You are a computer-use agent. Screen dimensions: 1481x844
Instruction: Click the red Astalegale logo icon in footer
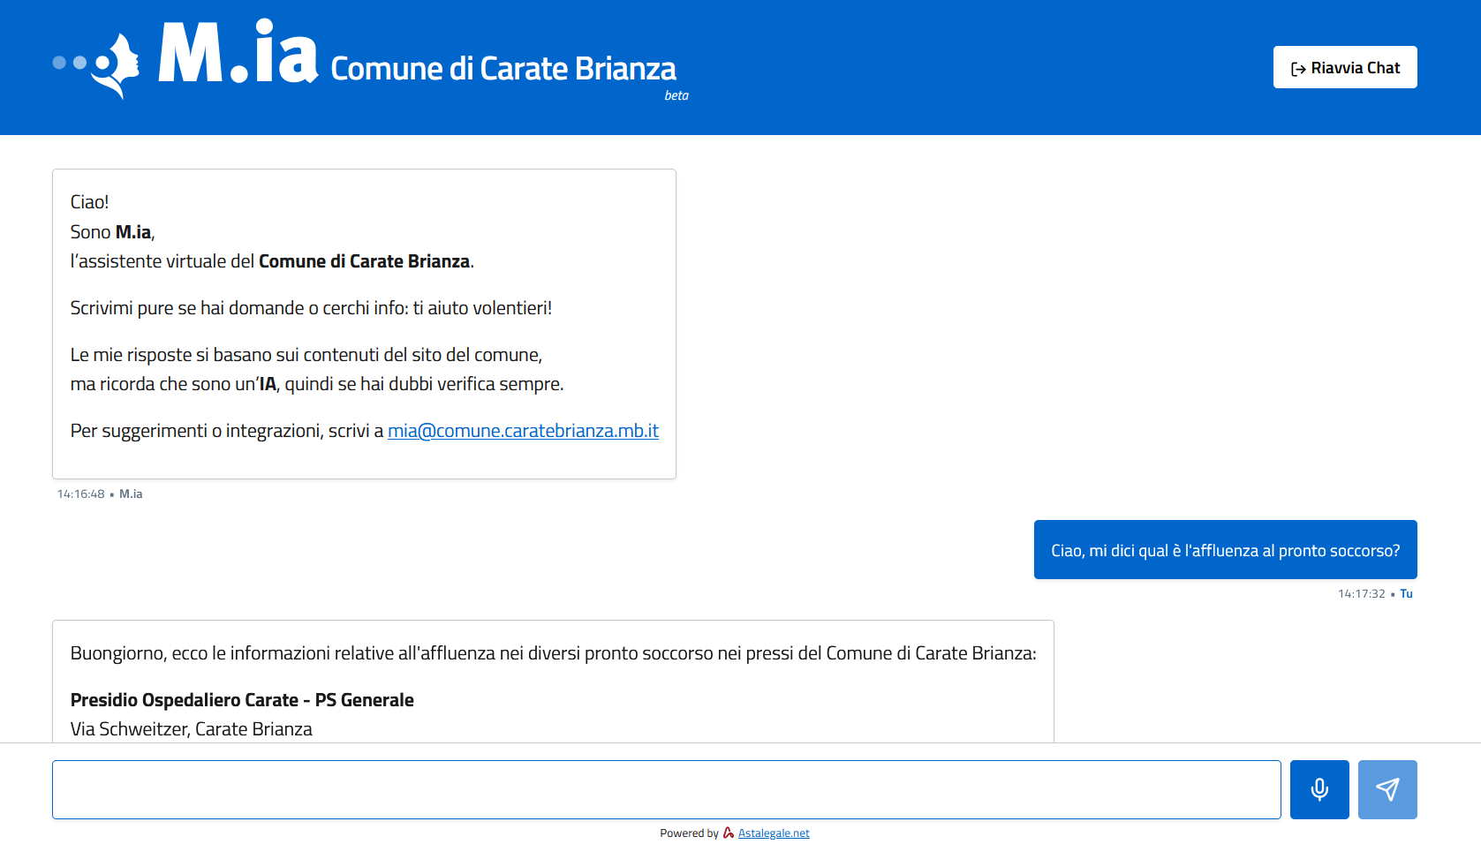click(729, 833)
